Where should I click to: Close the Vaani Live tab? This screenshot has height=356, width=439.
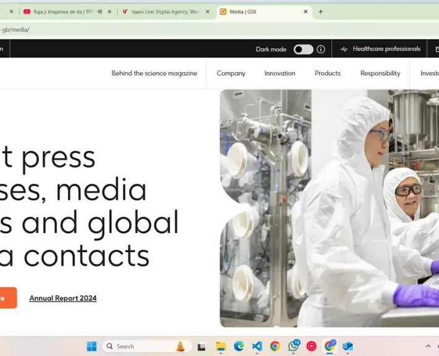208,12
